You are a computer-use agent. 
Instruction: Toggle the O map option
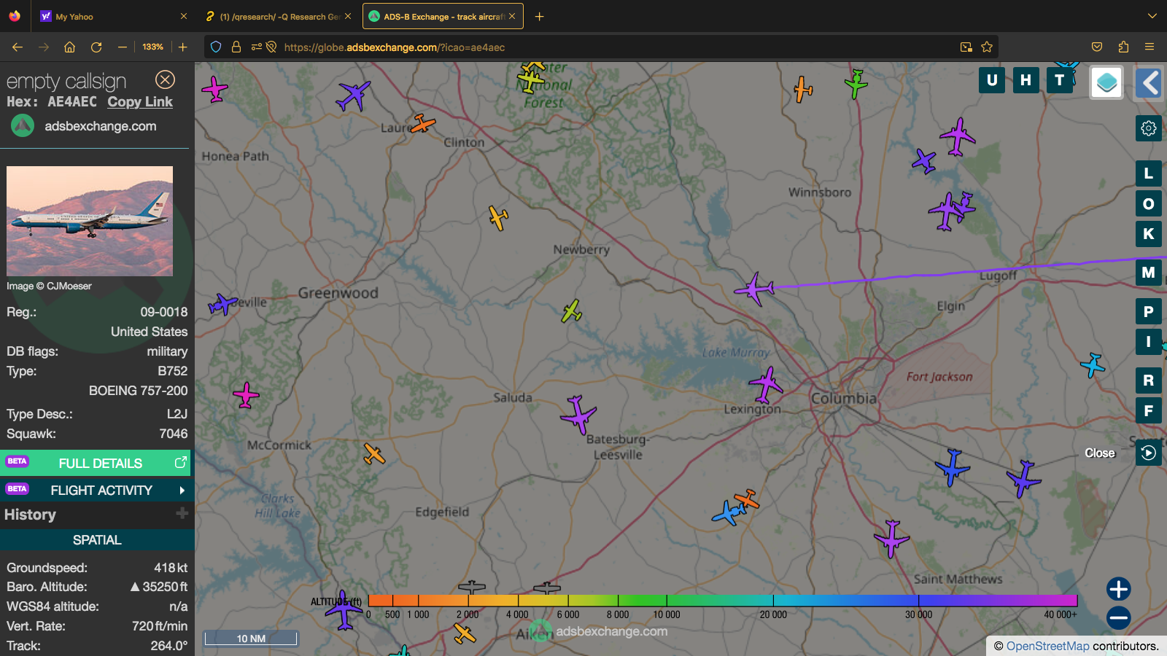point(1149,204)
